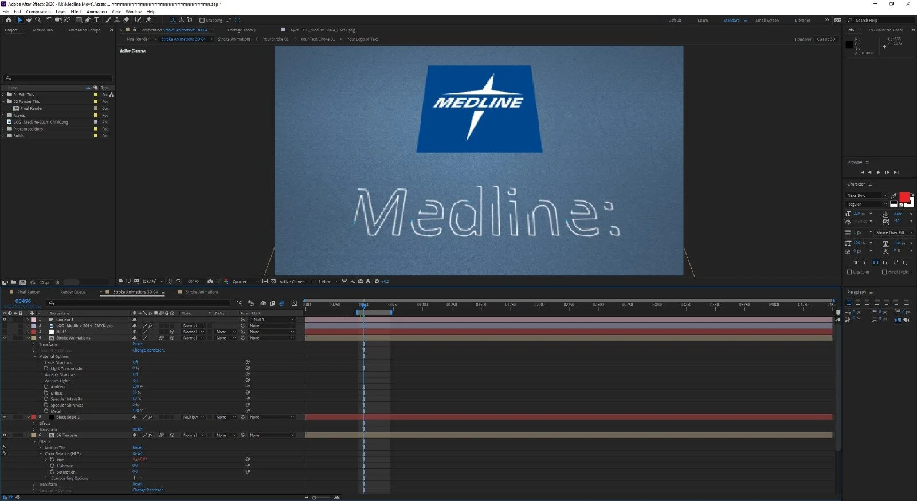Open the Animation menu
Viewport: 917px width, 501px height.
pyautogui.click(x=96, y=11)
